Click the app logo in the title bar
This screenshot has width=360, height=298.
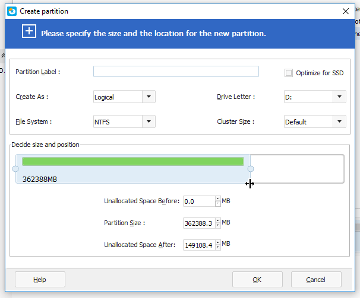coord(11,11)
